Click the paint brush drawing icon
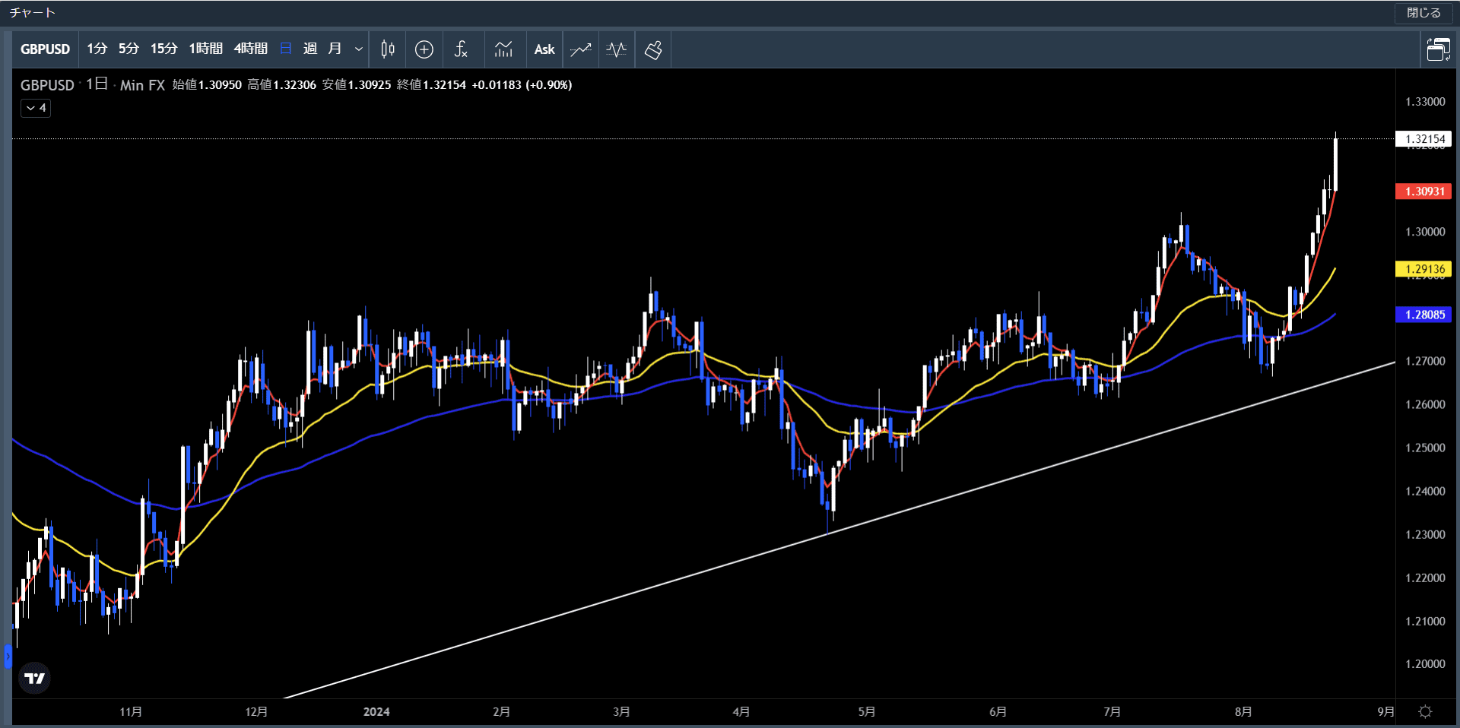 (x=653, y=49)
